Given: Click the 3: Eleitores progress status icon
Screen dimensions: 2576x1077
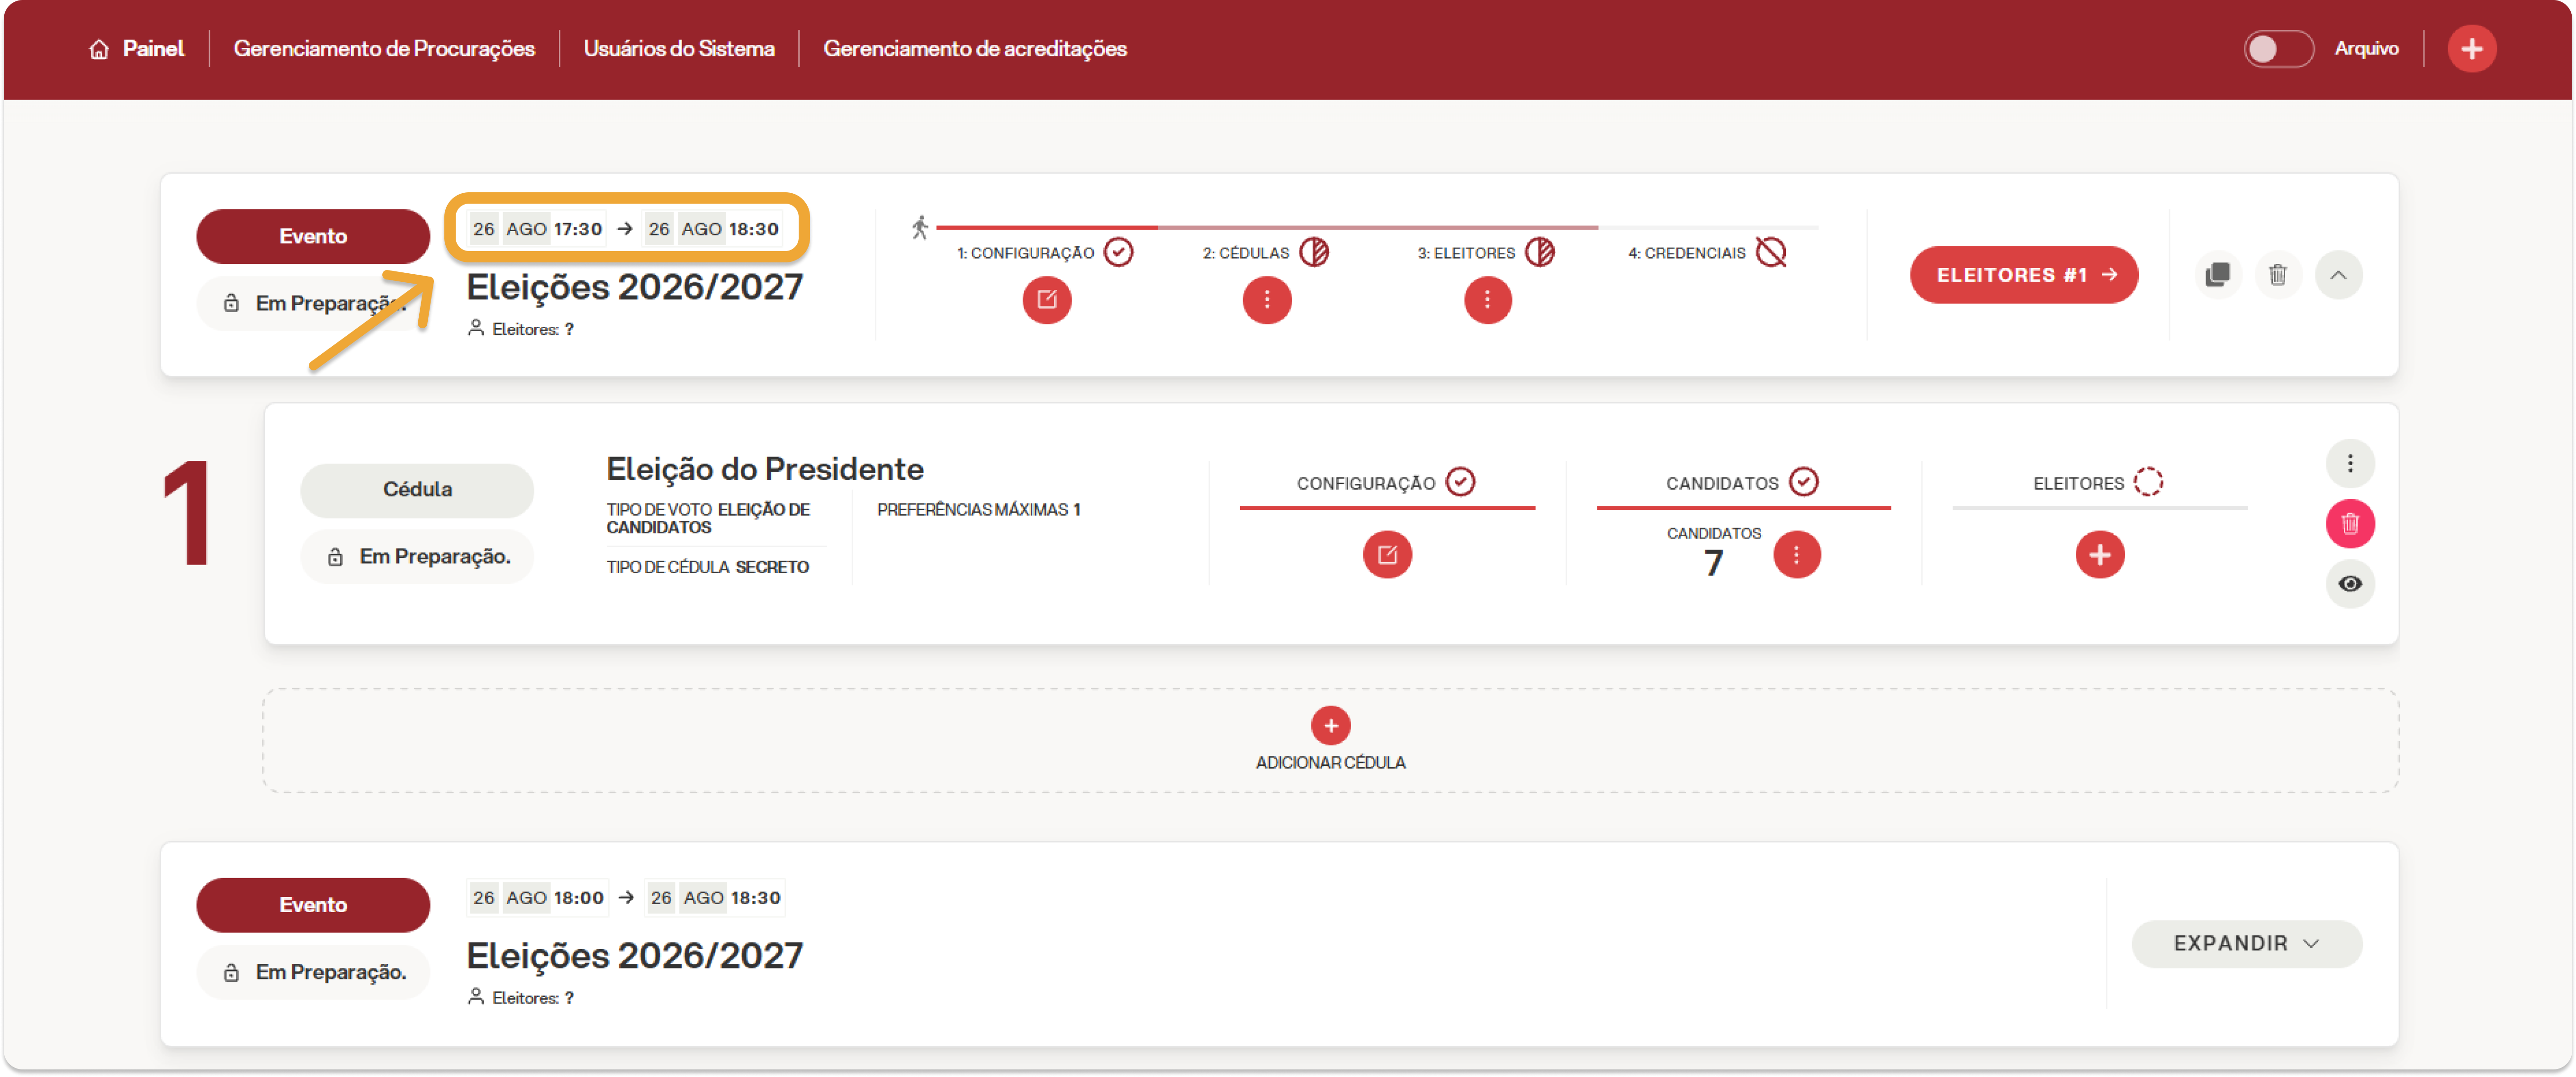Looking at the screenshot, I should click(1540, 252).
